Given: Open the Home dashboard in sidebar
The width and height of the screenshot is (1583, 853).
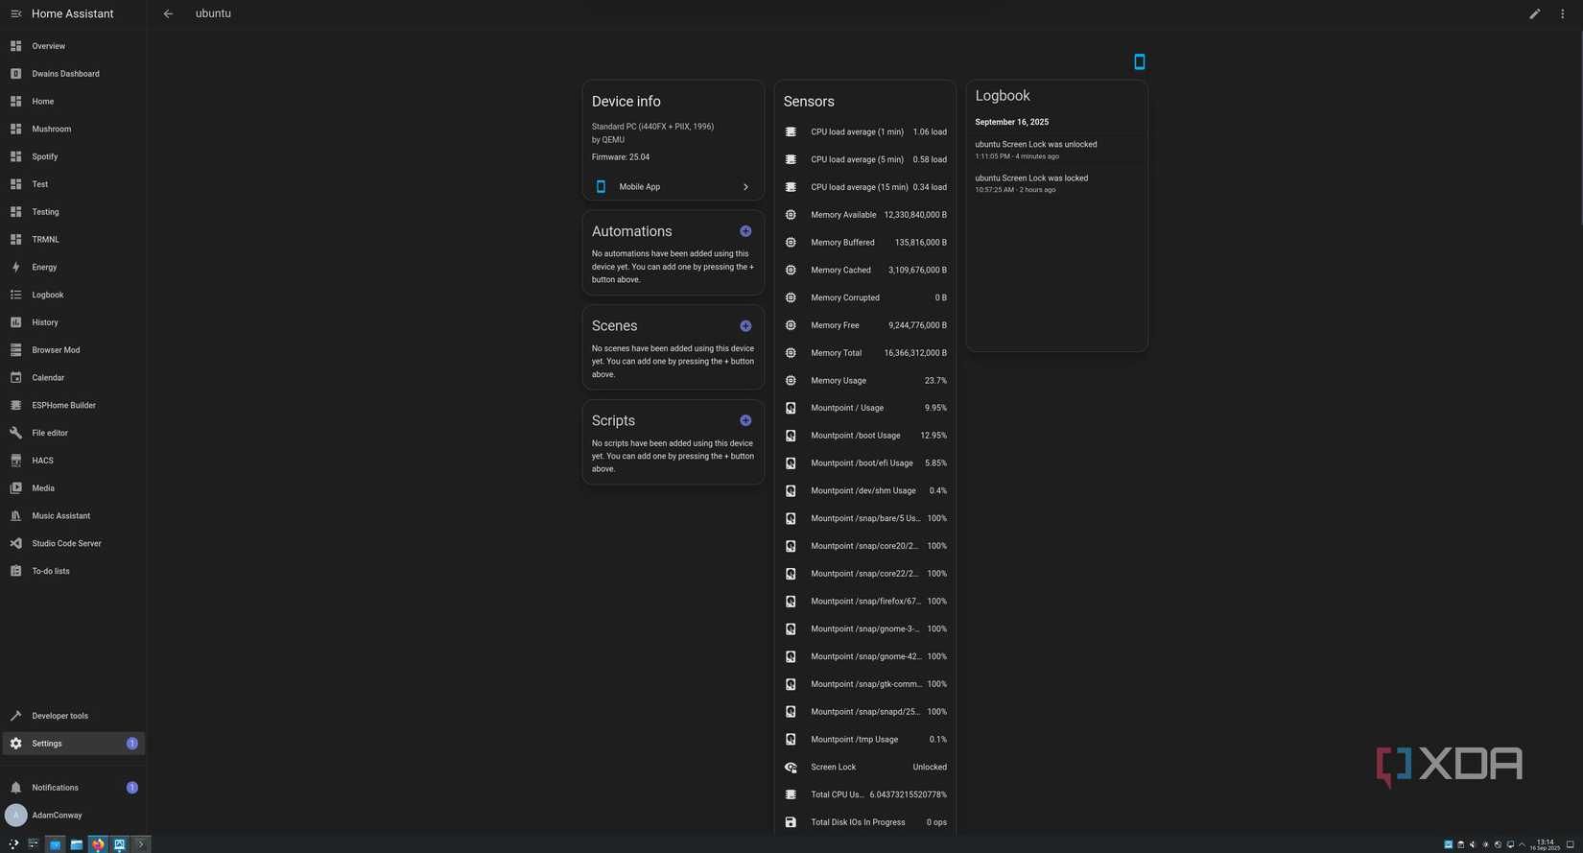Looking at the screenshot, I should (x=73, y=102).
